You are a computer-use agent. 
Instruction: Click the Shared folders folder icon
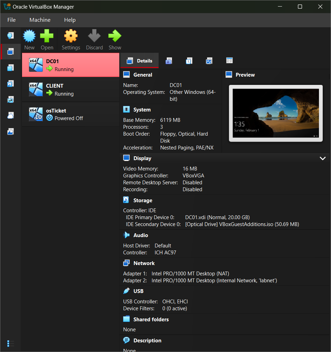(x=127, y=319)
